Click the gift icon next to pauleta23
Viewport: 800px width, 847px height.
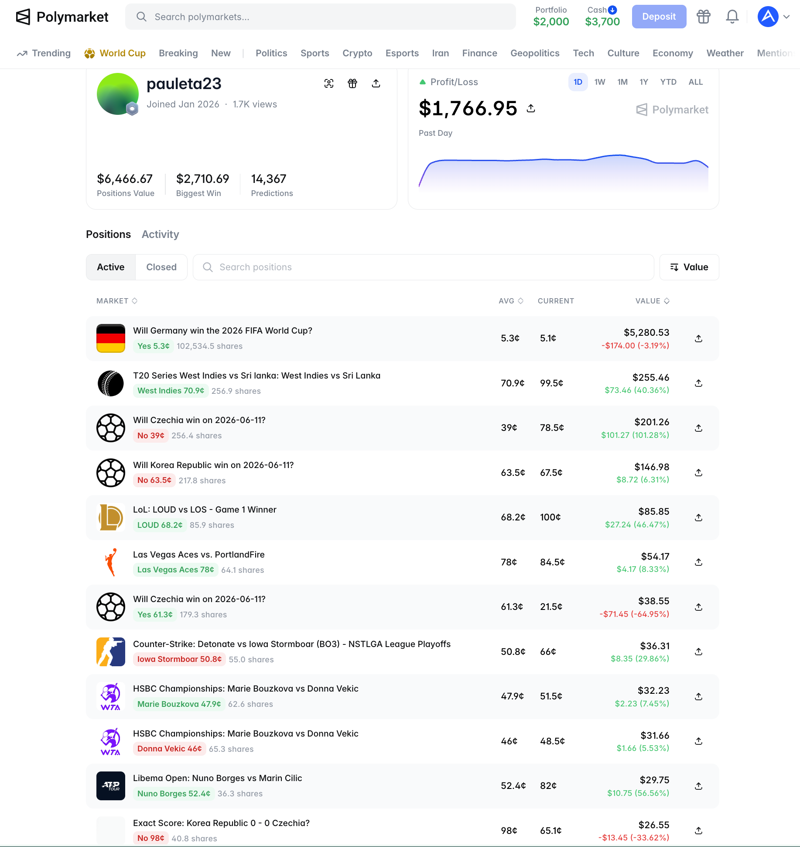pyautogui.click(x=352, y=83)
